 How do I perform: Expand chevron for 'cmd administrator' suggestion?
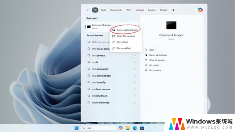135,76
